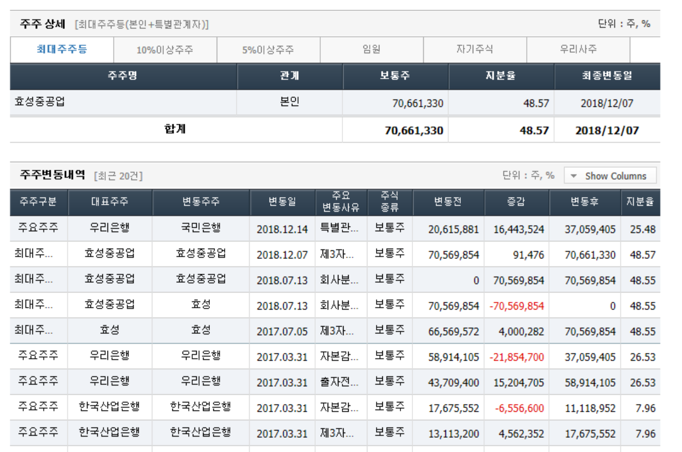The height and width of the screenshot is (452, 682).
Task: Click the 변동일 column header
Action: pos(282,202)
